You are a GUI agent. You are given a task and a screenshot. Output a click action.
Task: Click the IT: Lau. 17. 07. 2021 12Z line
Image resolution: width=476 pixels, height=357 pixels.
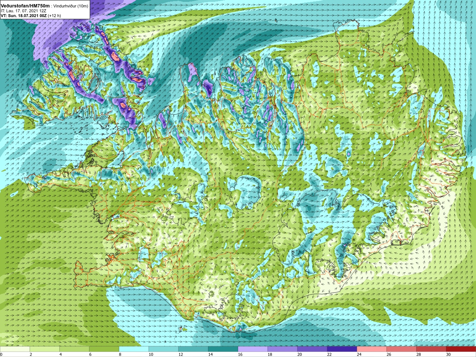click(x=23, y=11)
